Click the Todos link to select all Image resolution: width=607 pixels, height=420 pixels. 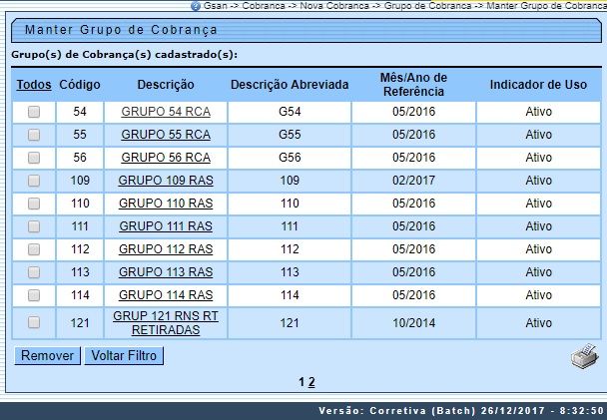click(x=34, y=85)
